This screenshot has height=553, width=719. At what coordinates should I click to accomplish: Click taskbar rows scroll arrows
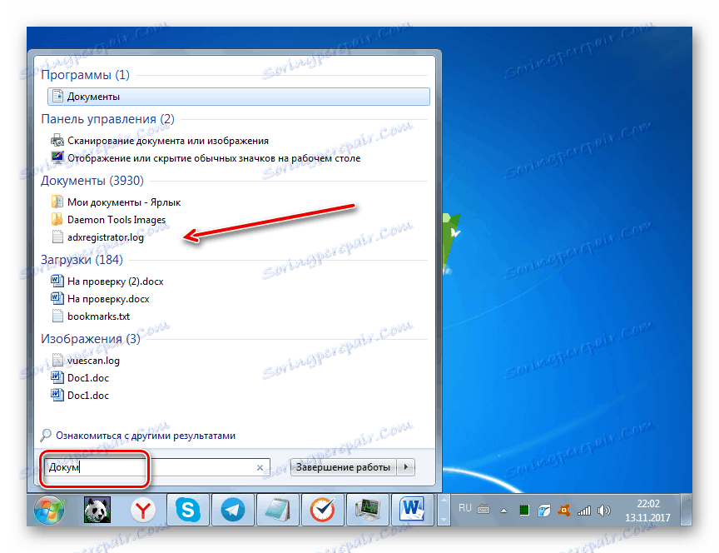pyautogui.click(x=444, y=510)
